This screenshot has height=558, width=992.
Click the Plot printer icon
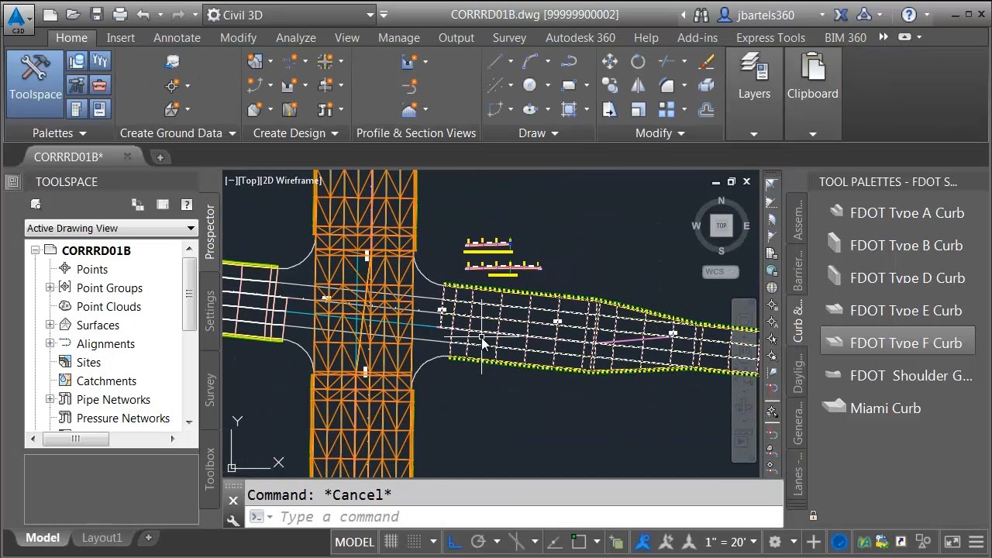click(x=119, y=14)
